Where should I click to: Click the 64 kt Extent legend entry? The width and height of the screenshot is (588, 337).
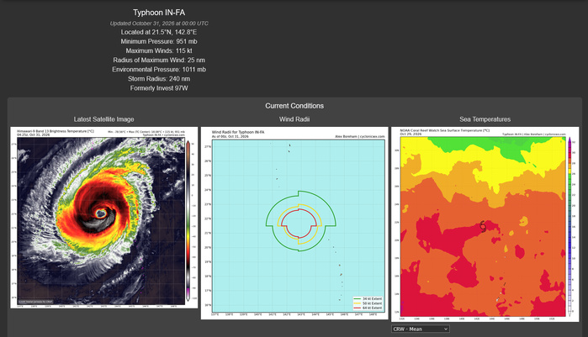[x=368, y=308]
